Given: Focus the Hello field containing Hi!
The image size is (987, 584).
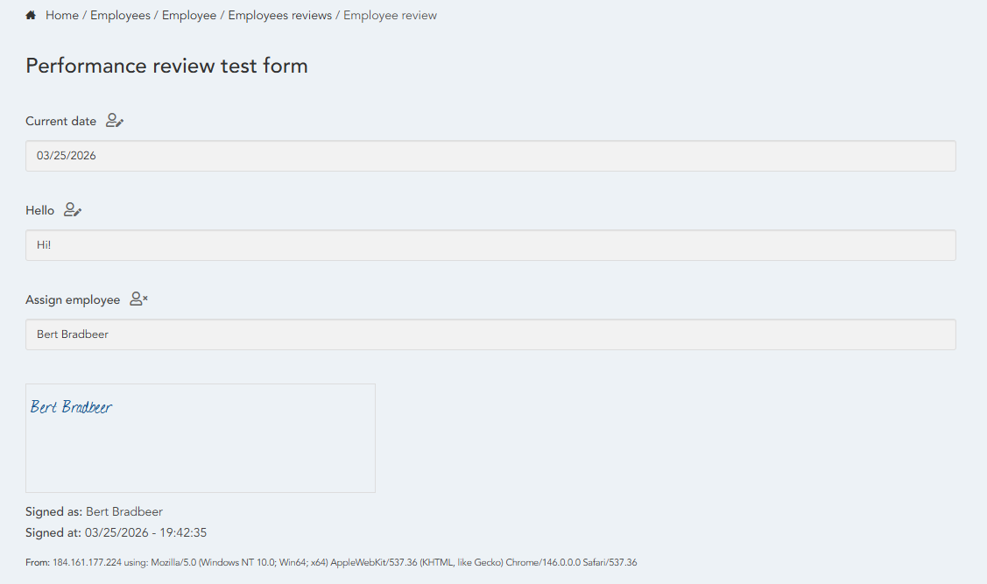Looking at the screenshot, I should point(490,245).
